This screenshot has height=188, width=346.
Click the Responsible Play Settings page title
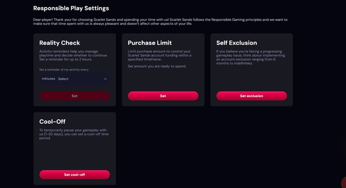[71, 8]
